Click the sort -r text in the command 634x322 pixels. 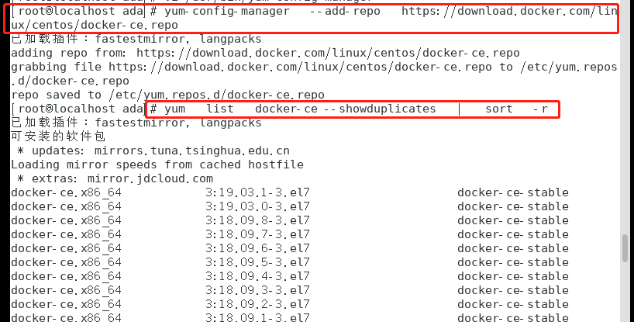click(517, 109)
